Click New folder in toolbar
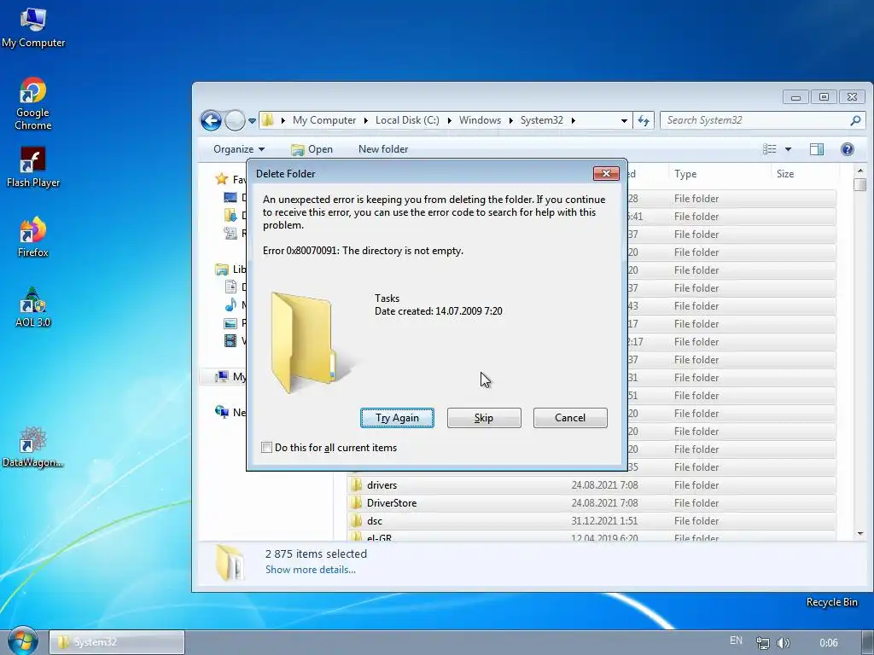 [x=383, y=149]
